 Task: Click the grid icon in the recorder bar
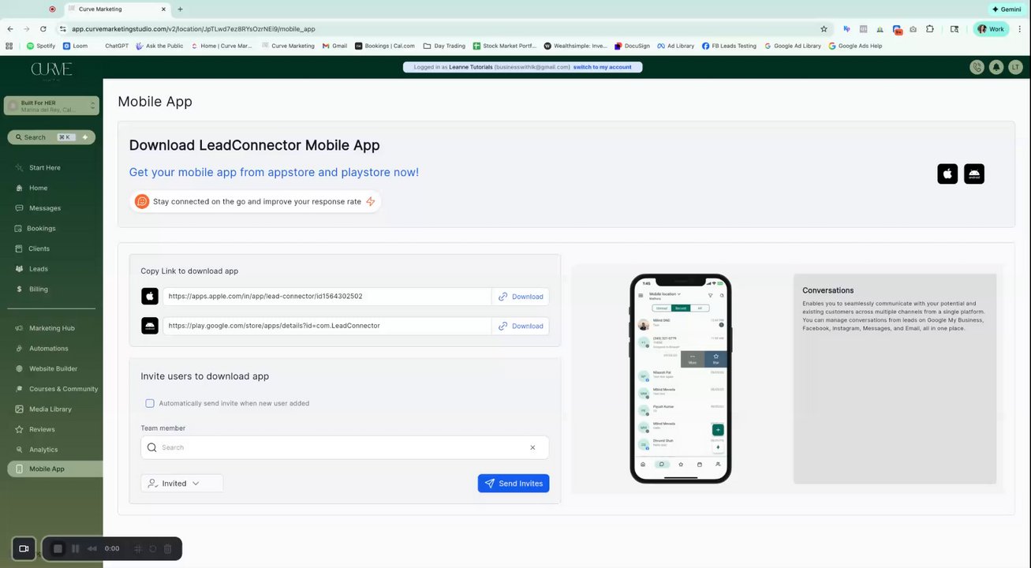point(138,548)
